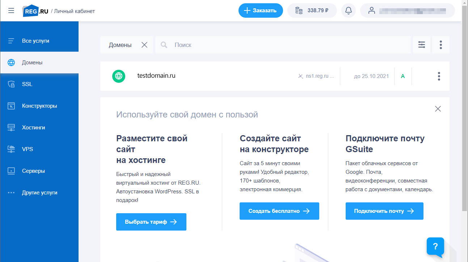Click Личный кабинет header text
468x262 pixels.
75,11
